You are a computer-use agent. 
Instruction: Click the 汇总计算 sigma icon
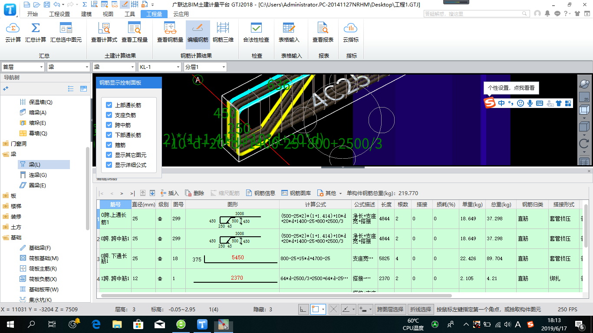coord(36,29)
